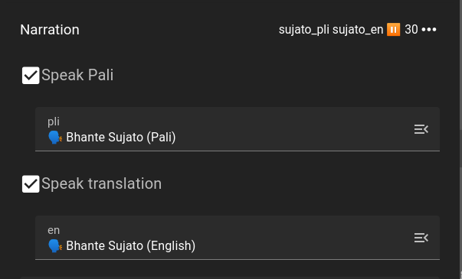Open the pli voice dropdown

tap(238, 129)
